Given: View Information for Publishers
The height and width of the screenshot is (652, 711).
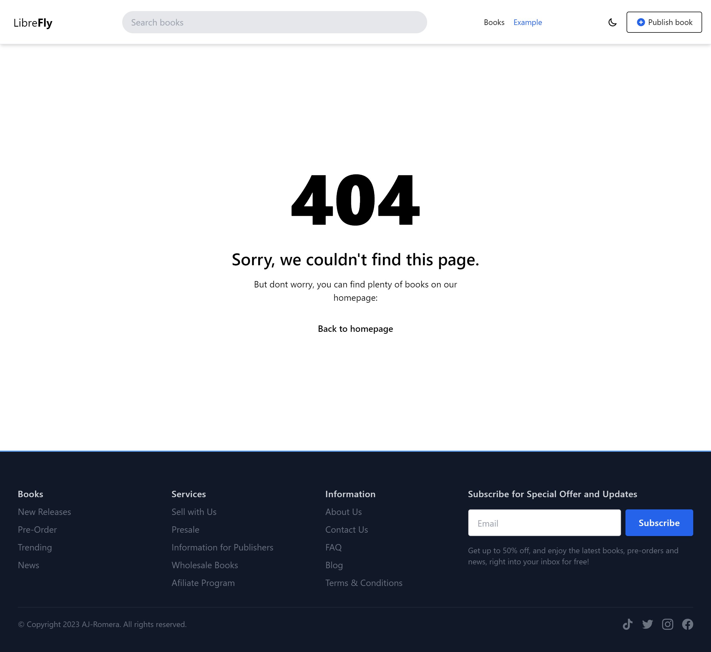Looking at the screenshot, I should tap(222, 547).
